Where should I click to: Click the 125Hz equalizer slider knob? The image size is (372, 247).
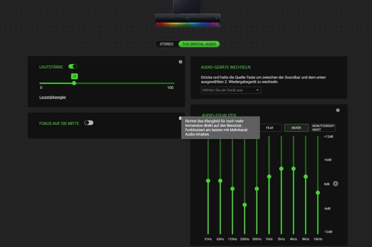(x=232, y=189)
